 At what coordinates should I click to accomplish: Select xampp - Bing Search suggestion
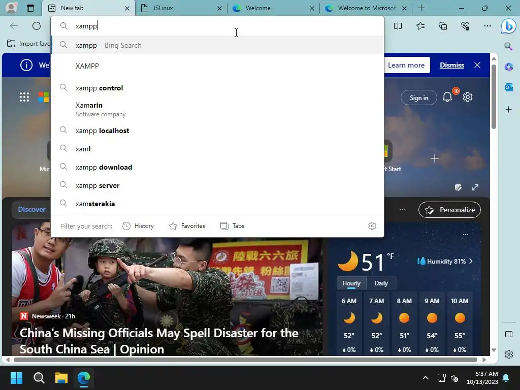coord(217,45)
